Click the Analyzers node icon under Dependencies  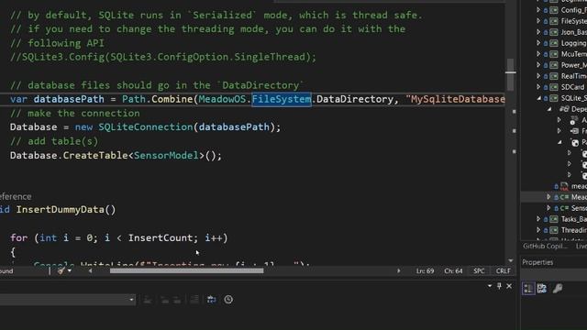pyautogui.click(x=573, y=120)
